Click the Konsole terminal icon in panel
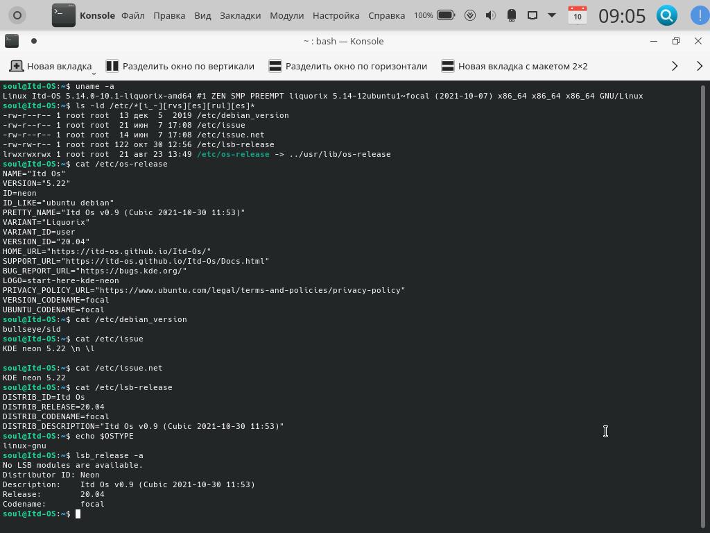Image resolution: width=710 pixels, height=533 pixels. coord(63,15)
